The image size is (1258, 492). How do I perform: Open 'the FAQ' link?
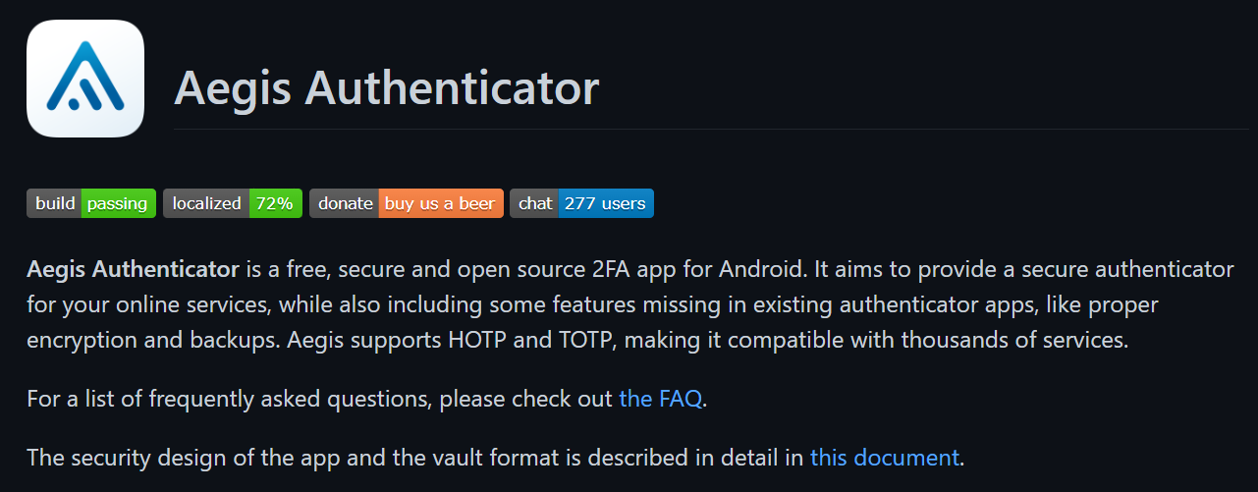(660, 399)
